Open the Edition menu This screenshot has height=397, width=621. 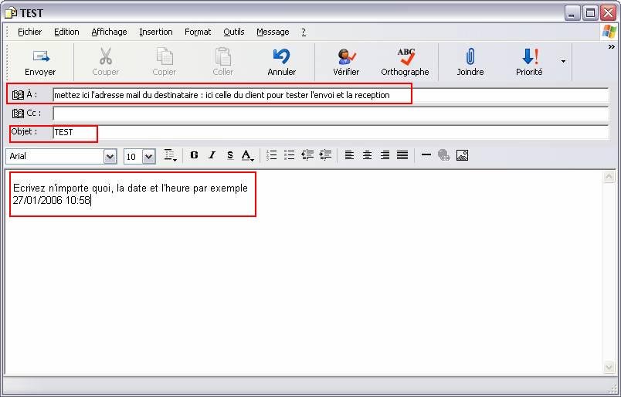point(66,32)
